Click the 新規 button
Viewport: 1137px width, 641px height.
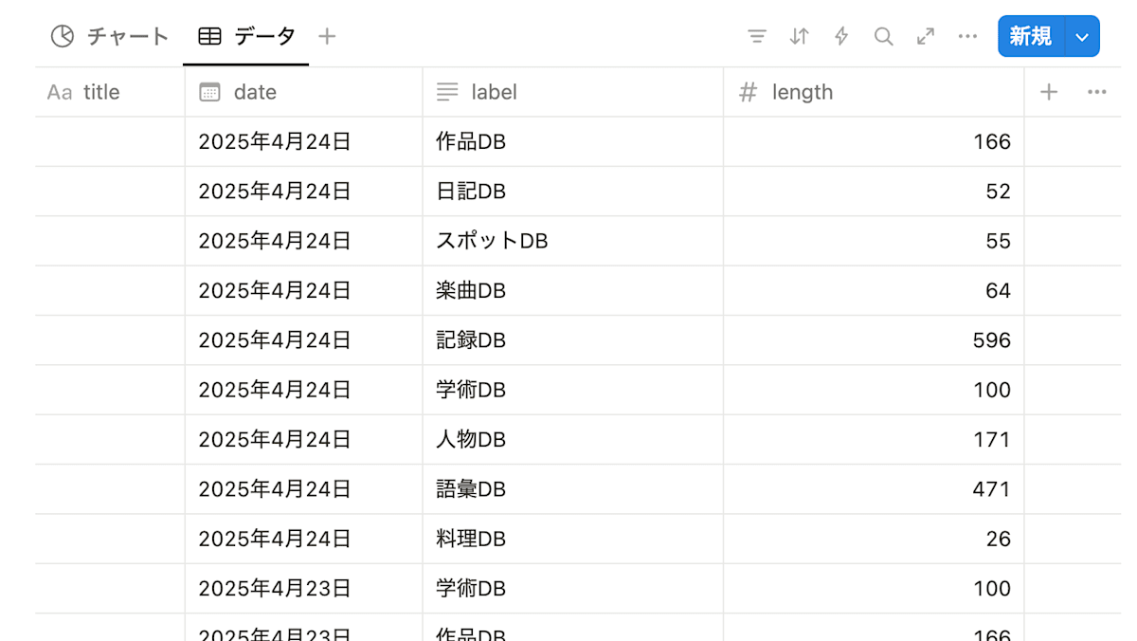coord(1030,36)
